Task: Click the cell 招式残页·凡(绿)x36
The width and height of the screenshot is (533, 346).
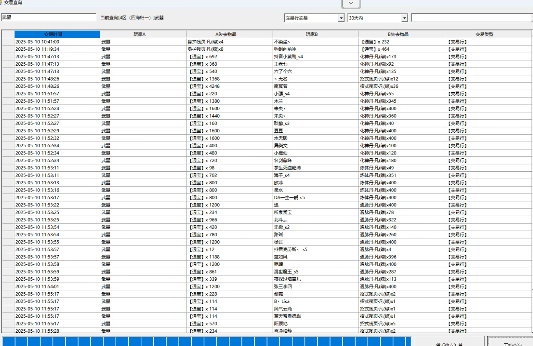Action: (x=402, y=86)
